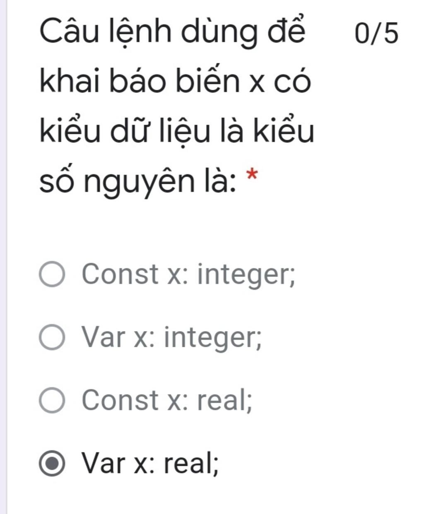The width and height of the screenshot is (424, 514).
Task: Click the red required asterisk
Action: (252, 175)
